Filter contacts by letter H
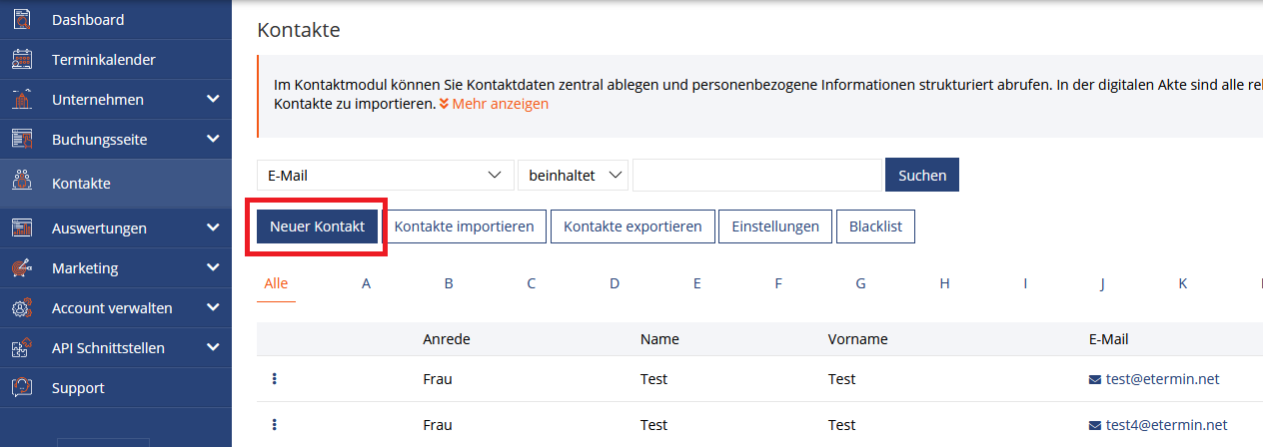Screen dimensions: 1263x447 tap(944, 283)
